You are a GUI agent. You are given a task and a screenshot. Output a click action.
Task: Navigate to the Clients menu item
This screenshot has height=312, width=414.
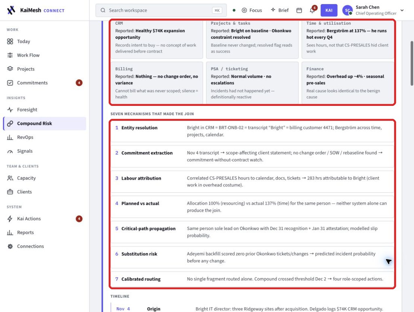click(x=44, y=192)
